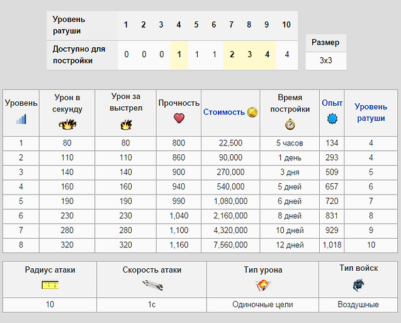Click the 3 дня build time cell
The image size is (401, 323).
[290, 172]
